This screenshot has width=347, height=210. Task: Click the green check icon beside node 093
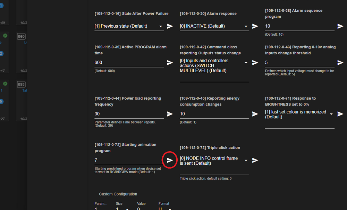coord(5,84)
